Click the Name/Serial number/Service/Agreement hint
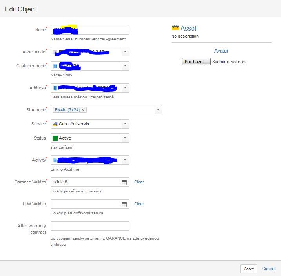 (88, 39)
